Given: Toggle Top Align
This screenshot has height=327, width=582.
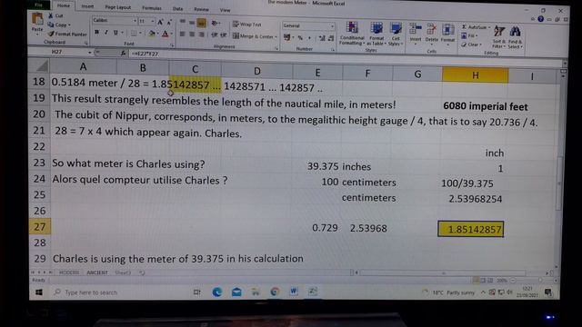Looking at the screenshot, I should coord(183,22).
